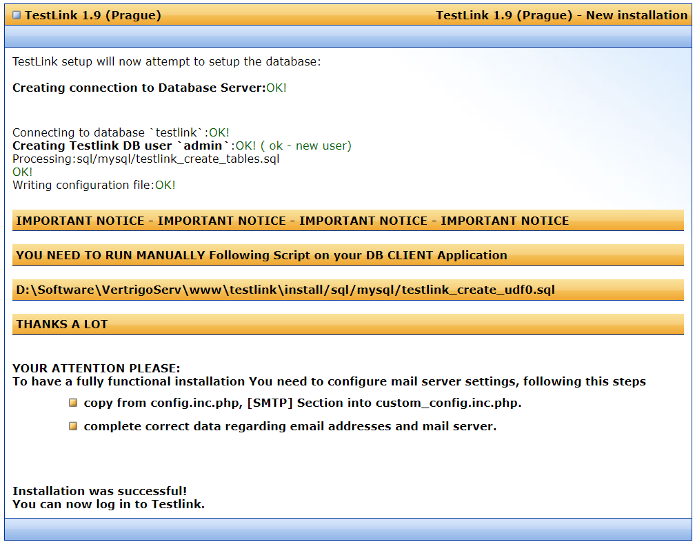Image resolution: width=695 pixels, height=542 pixels.
Task: Click the green OK! after Database Server
Action: pos(276,88)
